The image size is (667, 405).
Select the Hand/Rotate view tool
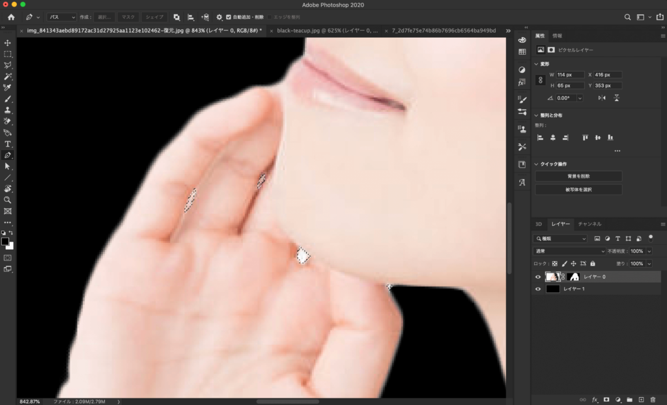point(8,189)
